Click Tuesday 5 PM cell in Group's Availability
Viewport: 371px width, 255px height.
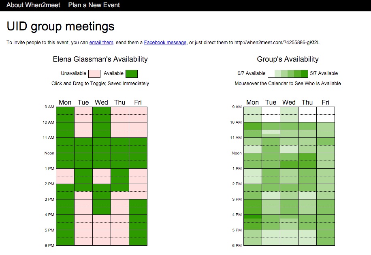(271, 234)
